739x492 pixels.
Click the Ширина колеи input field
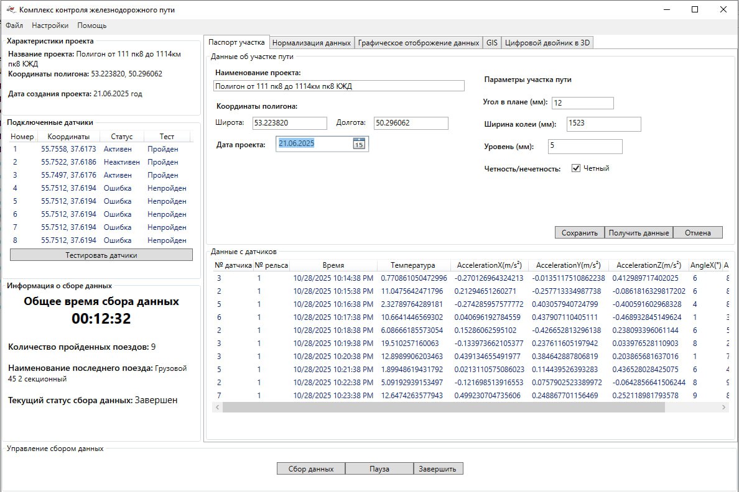click(603, 124)
